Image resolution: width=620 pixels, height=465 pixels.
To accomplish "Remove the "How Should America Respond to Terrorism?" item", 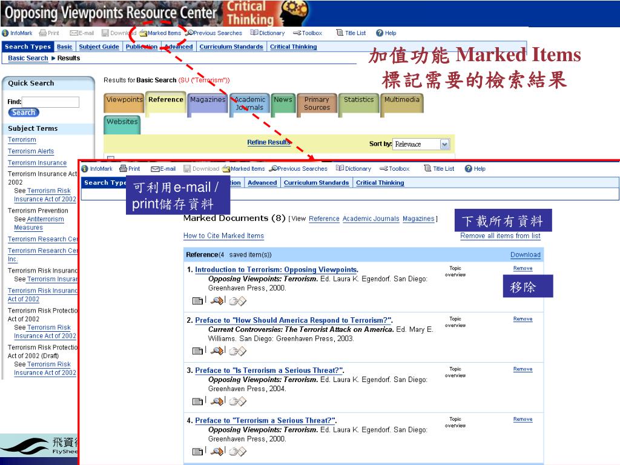I will (x=523, y=319).
